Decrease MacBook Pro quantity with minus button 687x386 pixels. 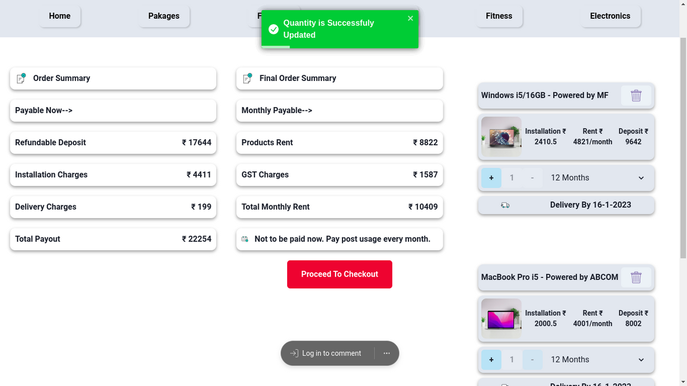click(532, 359)
